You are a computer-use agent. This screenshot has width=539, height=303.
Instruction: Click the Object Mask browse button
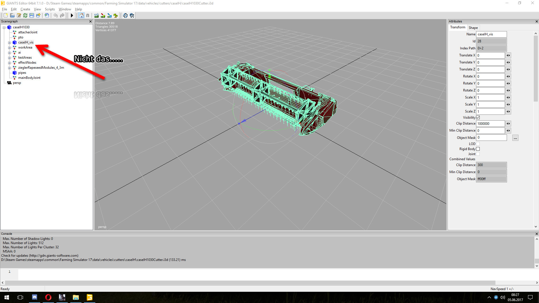pyautogui.click(x=515, y=138)
